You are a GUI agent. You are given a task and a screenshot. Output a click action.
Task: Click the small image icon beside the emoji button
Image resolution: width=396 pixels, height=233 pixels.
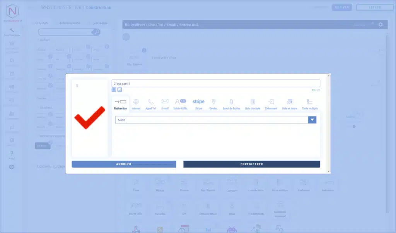click(114, 89)
